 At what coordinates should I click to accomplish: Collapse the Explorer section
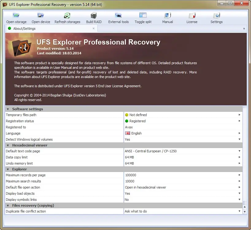tap(8, 169)
